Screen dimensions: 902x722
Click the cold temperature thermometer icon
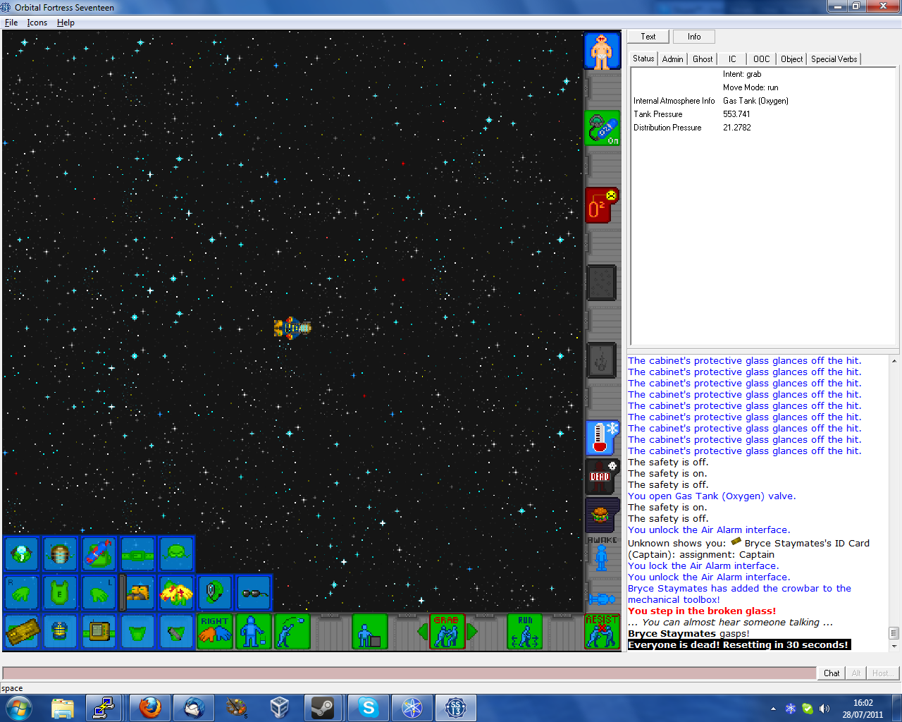click(602, 438)
